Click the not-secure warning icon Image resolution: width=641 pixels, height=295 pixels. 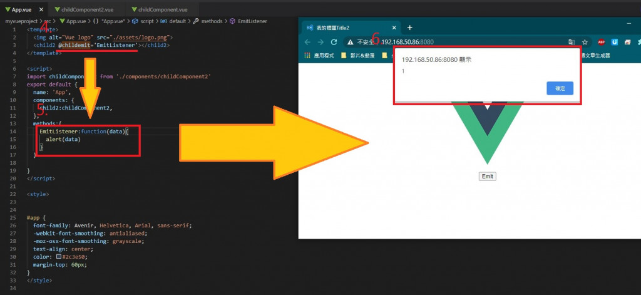pos(351,42)
